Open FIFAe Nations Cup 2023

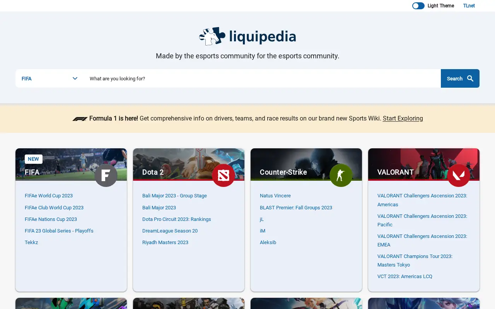[x=51, y=219]
